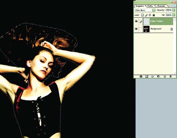The image size is (177, 138).
Task: Click the layers list scroll down arrow
Action: tap(174, 73)
